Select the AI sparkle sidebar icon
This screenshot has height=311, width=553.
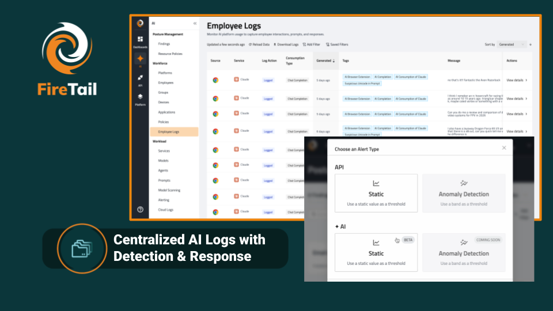[140, 60]
